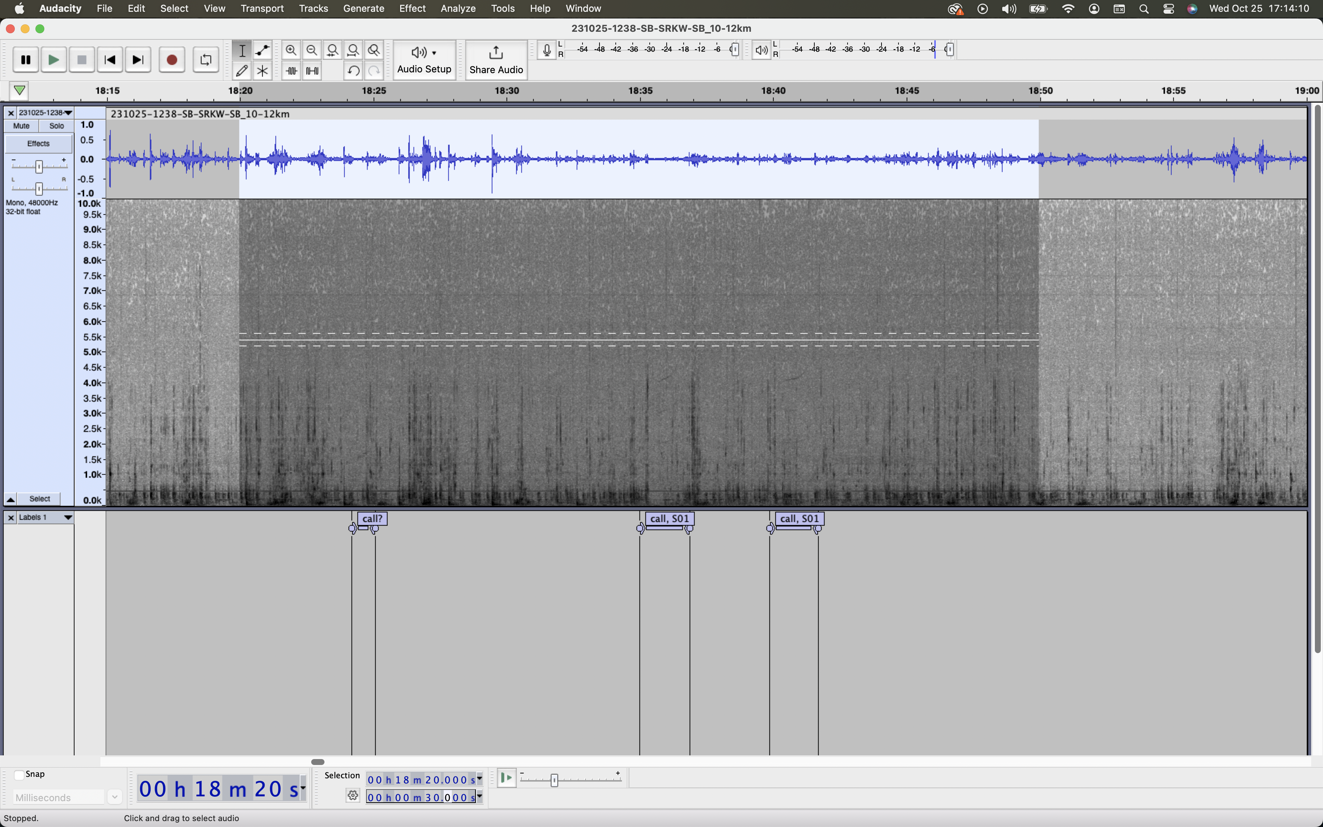Viewport: 1323px width, 827px height.
Task: Select the Draw pencil tool
Action: 242,71
